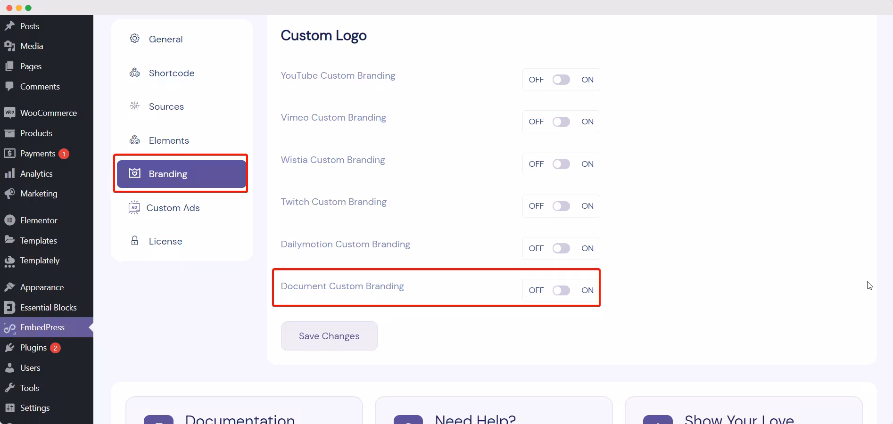The image size is (893, 424).
Task: Click the Sources snowflake icon
Action: (x=135, y=106)
